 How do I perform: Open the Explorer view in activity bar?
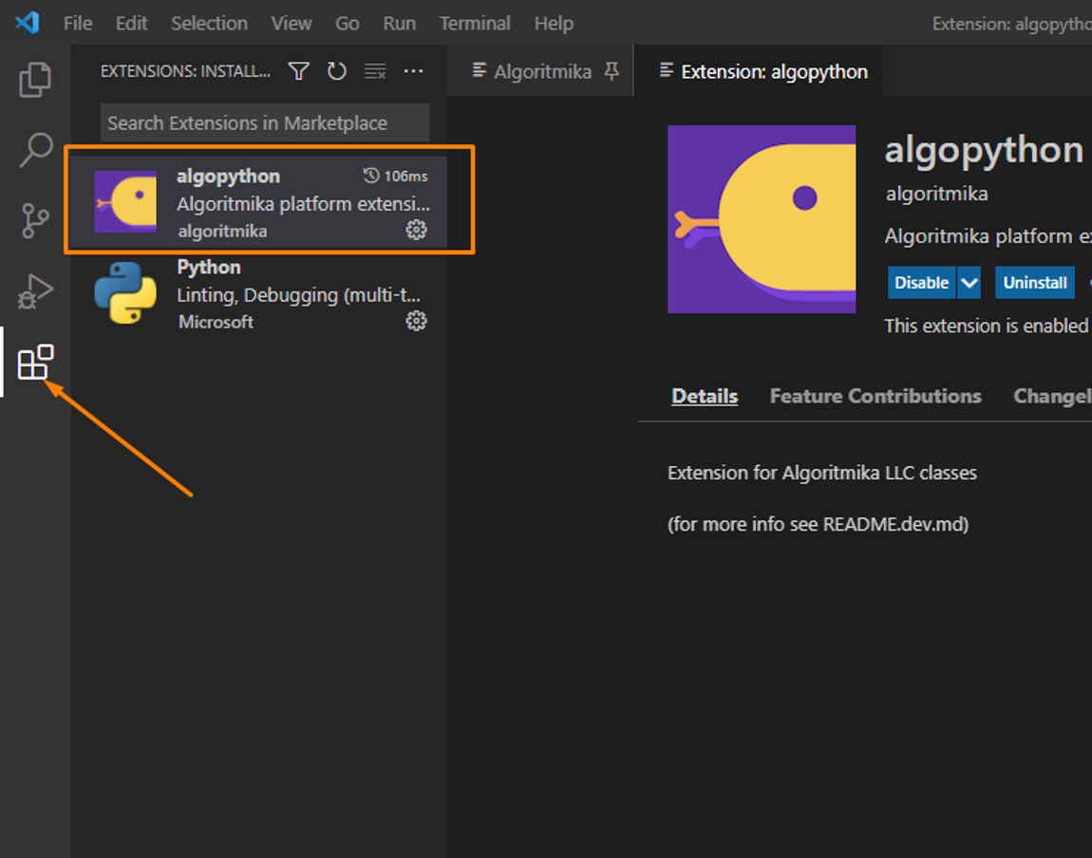tap(35, 81)
